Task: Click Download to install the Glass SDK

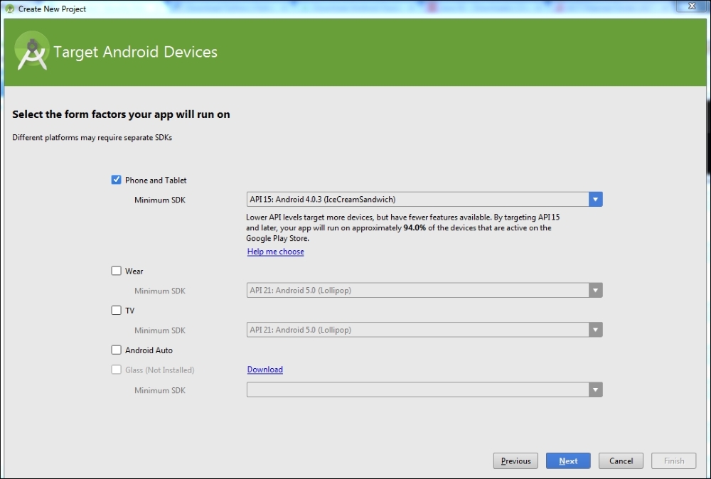Action: [264, 370]
